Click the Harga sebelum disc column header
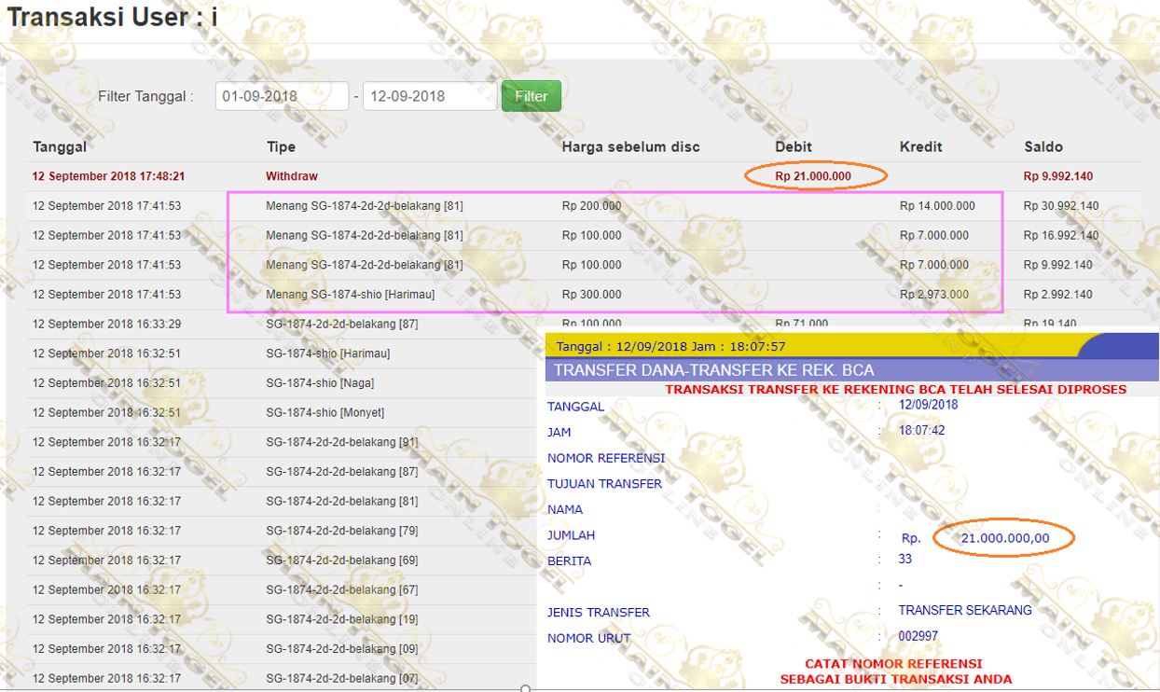 pos(630,146)
